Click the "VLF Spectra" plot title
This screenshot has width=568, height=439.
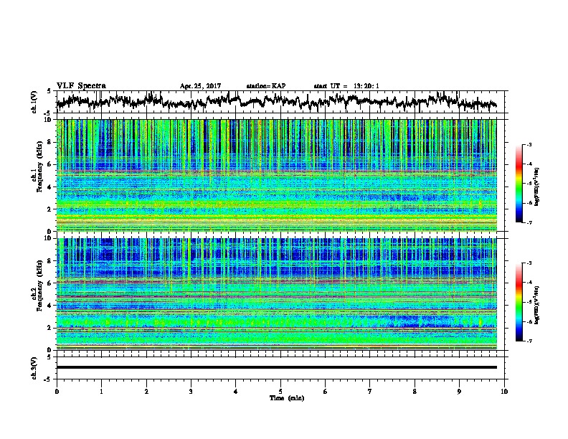click(81, 86)
